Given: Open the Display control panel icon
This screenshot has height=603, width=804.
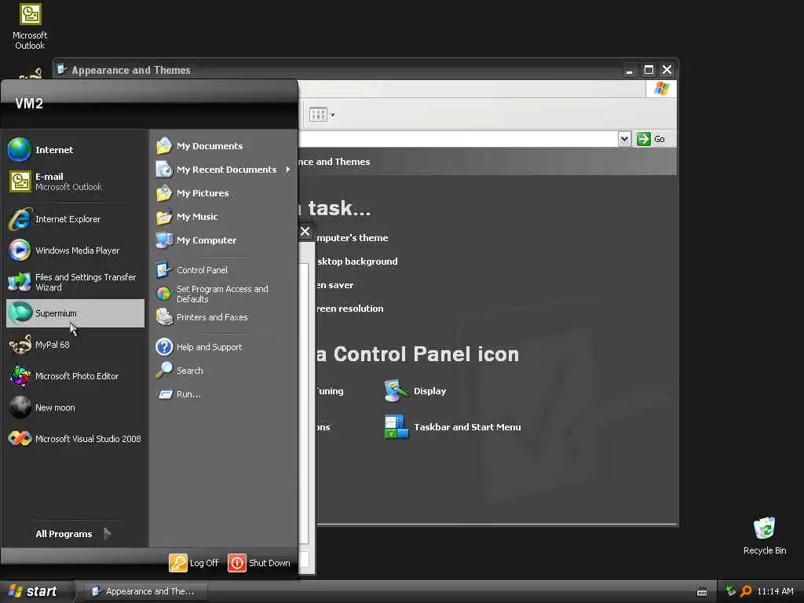Looking at the screenshot, I should click(415, 391).
